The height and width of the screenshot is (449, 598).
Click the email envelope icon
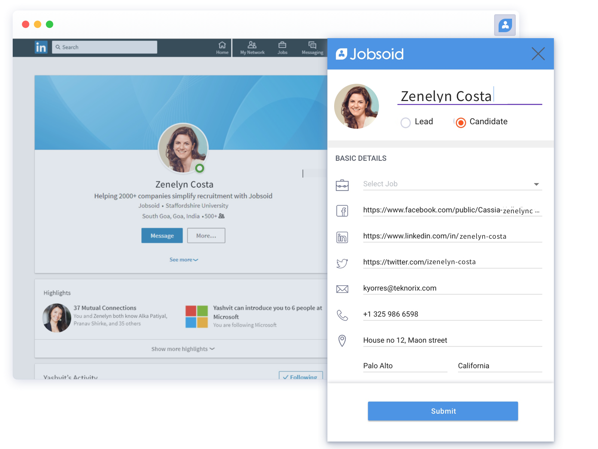342,289
